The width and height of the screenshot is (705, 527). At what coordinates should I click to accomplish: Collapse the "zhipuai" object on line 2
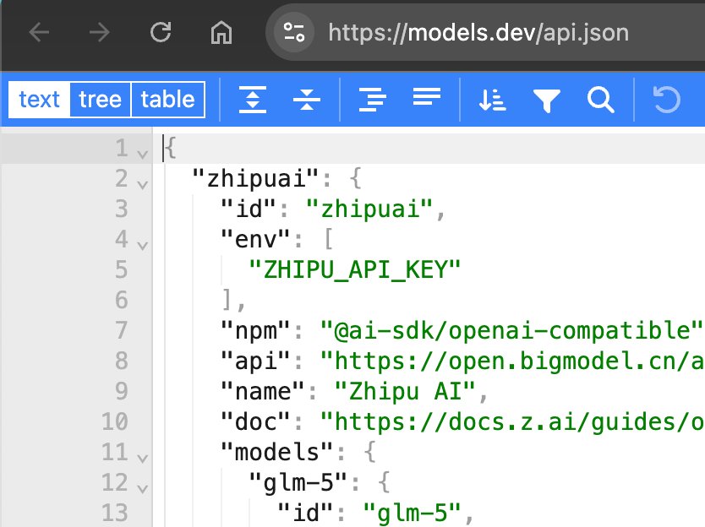143,185
